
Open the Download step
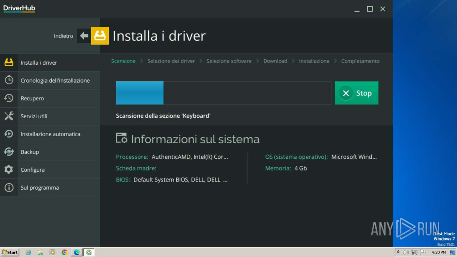pos(275,61)
